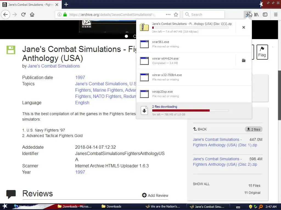This screenshot has height=210, width=281.
Task: Select winrar-x32-700b4.exe download entry
Action: tap(194, 77)
